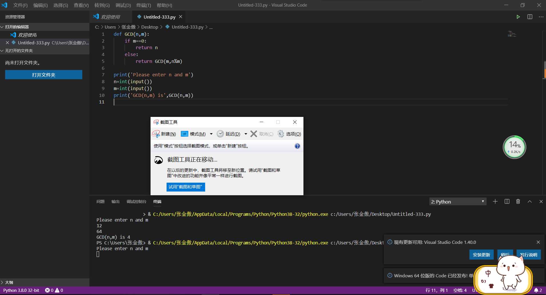Select Welcome entry in open editors
The height and width of the screenshot is (295, 546).
click(45, 35)
